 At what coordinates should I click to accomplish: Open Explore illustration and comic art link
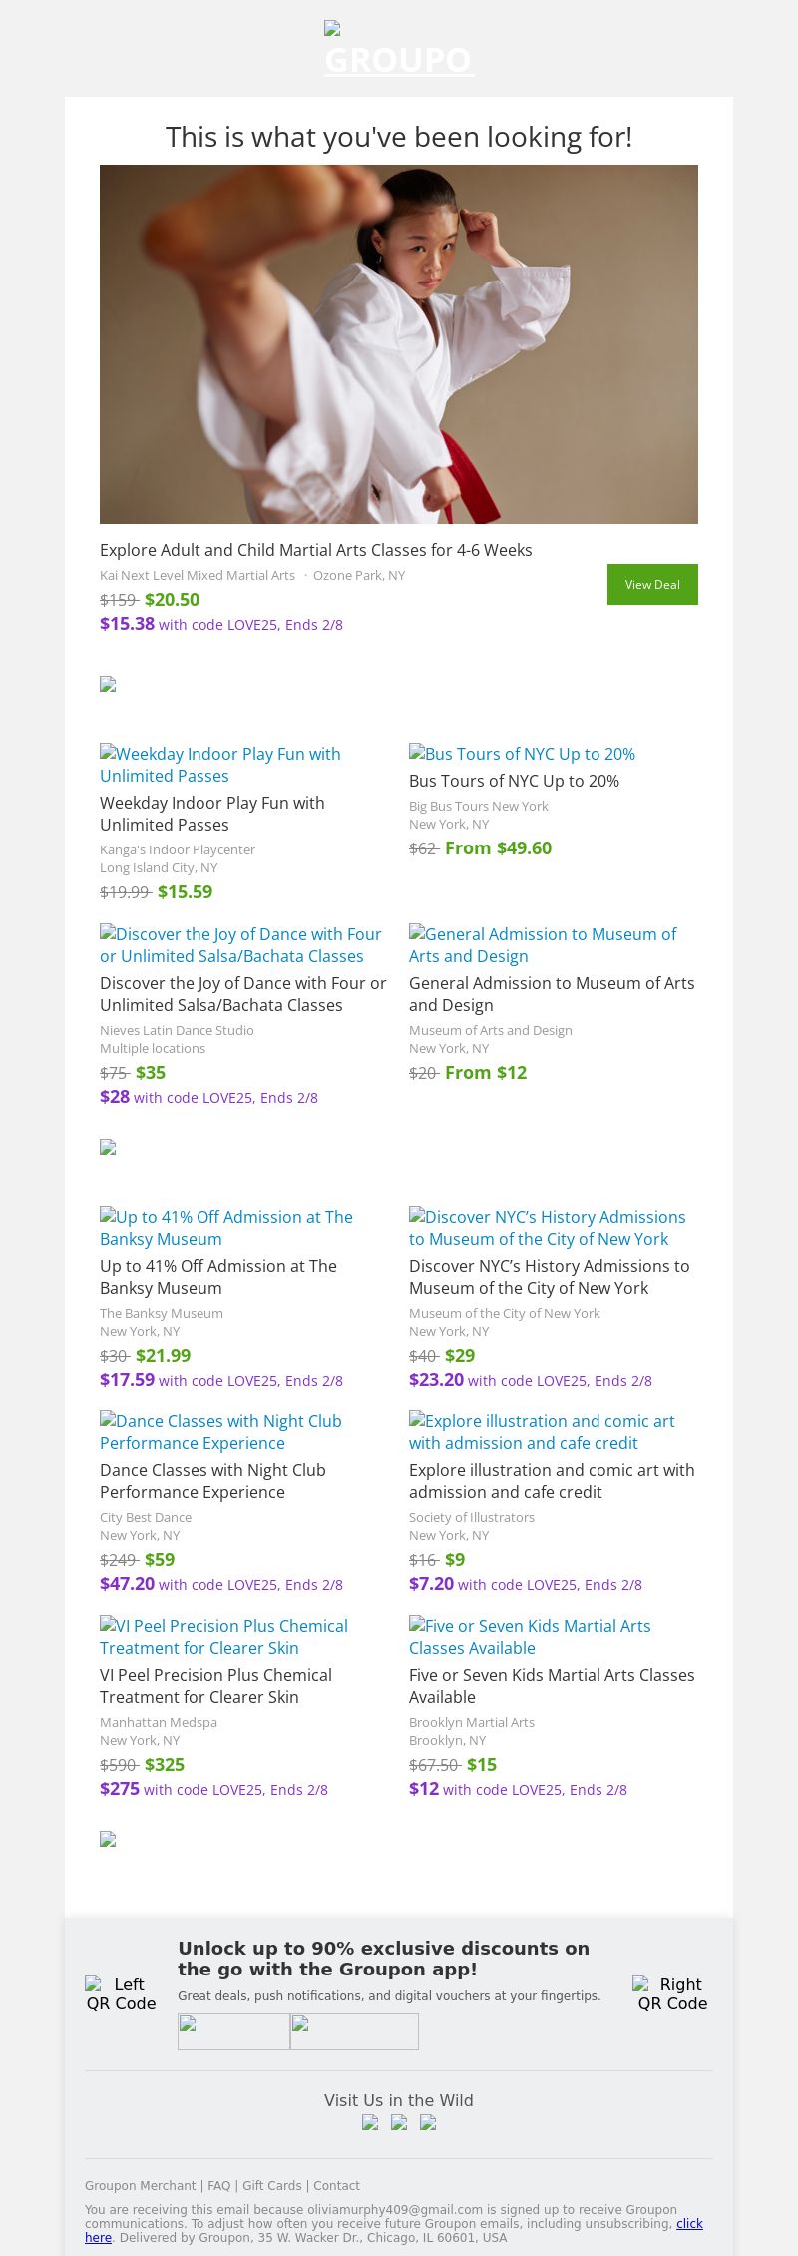click(542, 1432)
